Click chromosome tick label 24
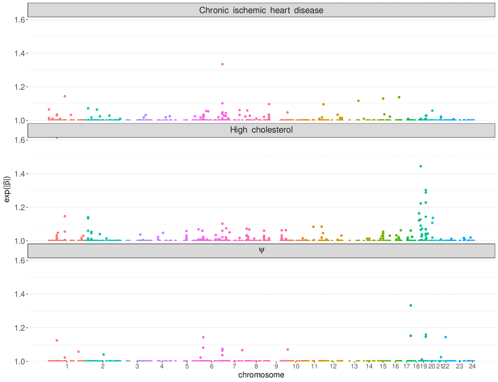This screenshot has height=382, width=498. (x=472, y=367)
